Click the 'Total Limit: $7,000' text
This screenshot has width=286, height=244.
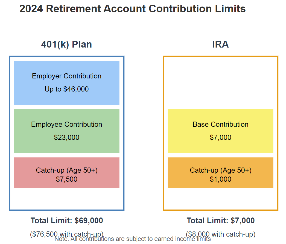[220, 221]
